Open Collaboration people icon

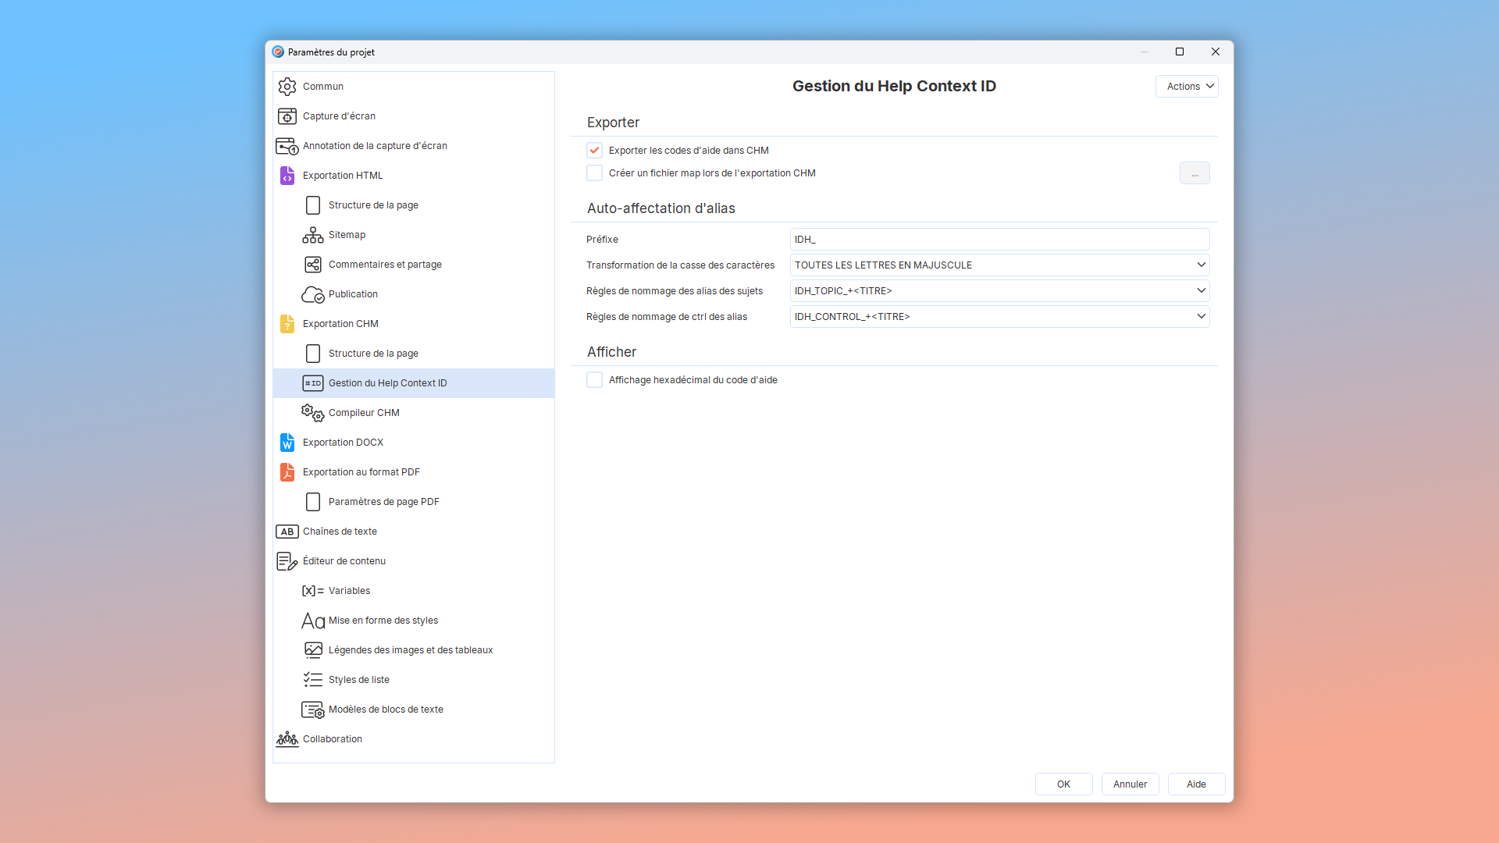click(287, 739)
